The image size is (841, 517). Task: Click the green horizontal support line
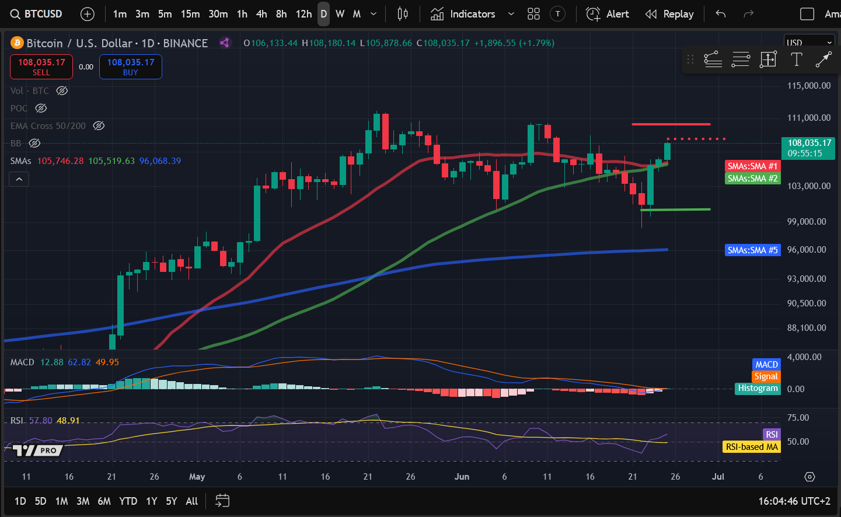675,209
